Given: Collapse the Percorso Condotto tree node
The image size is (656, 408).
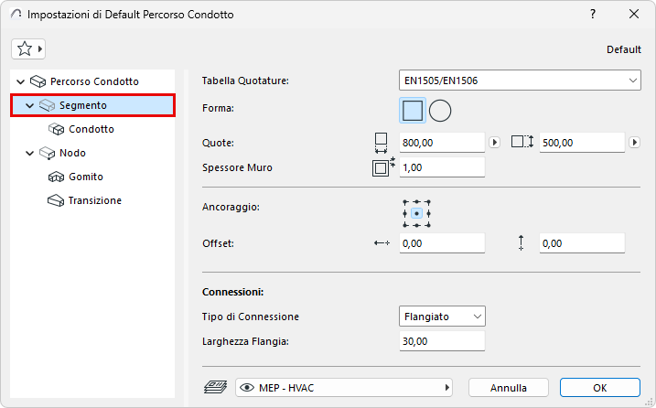Looking at the screenshot, I should [x=20, y=81].
